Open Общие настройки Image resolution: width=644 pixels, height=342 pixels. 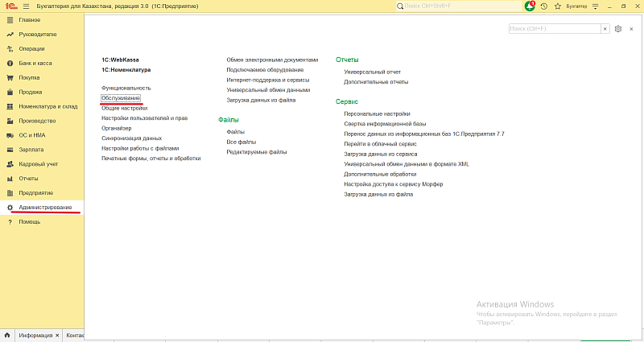(125, 108)
